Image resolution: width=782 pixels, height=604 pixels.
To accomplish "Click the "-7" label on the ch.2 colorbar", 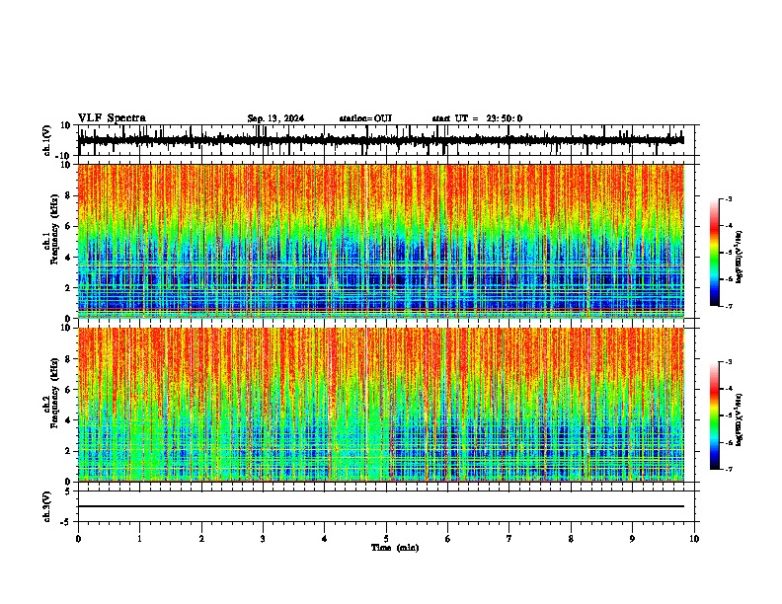I will (729, 469).
